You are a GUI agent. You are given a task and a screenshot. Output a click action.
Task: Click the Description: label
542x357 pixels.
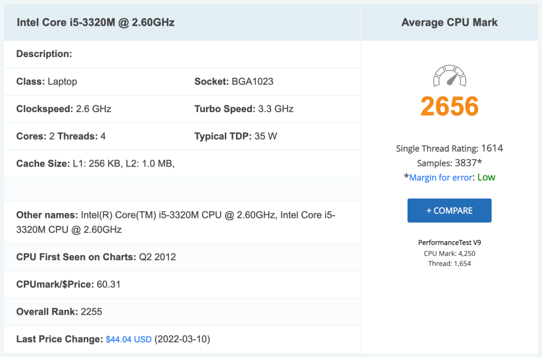[44, 54]
